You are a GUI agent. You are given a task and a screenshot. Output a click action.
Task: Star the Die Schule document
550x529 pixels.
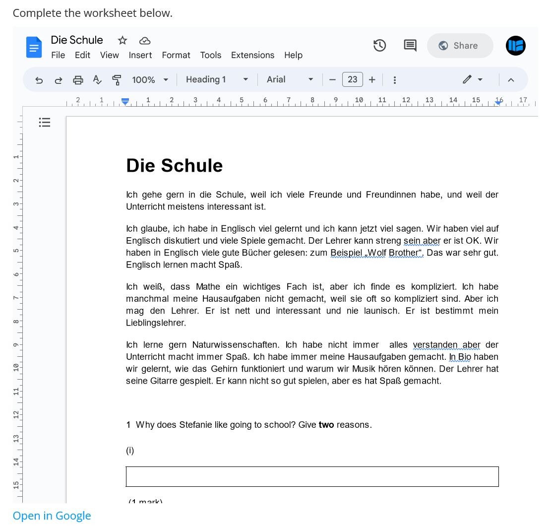pyautogui.click(x=122, y=40)
